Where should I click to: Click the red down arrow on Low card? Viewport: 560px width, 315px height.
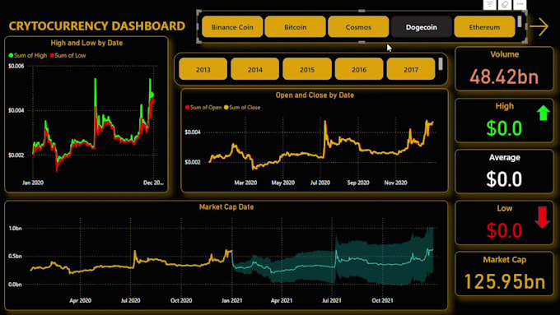542,217
